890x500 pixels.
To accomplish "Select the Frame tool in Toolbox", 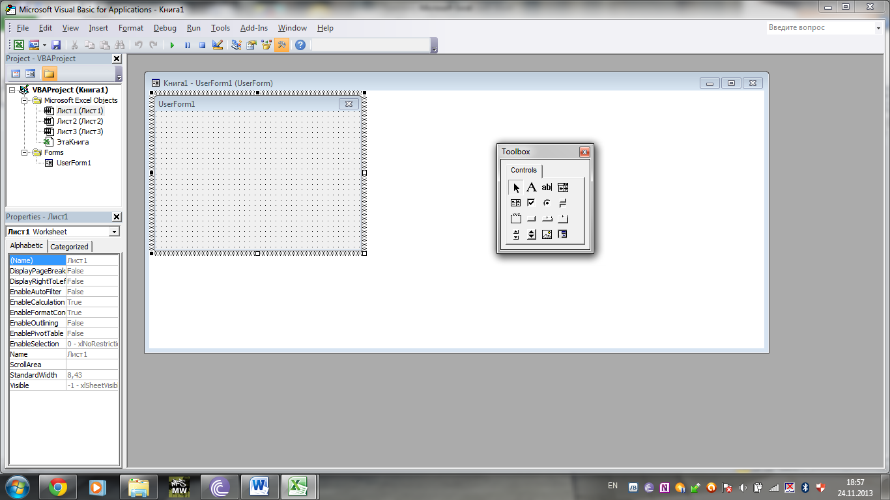I will pos(516,219).
